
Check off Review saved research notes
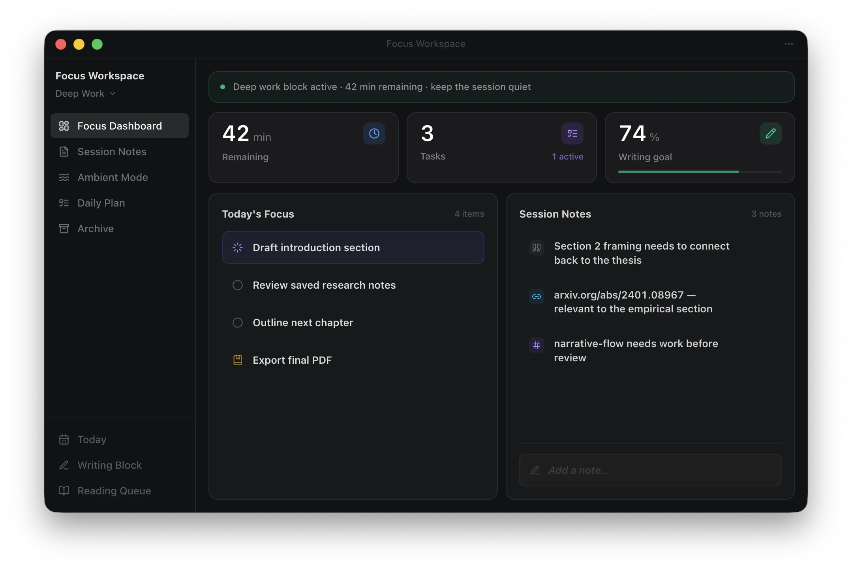[x=237, y=285]
